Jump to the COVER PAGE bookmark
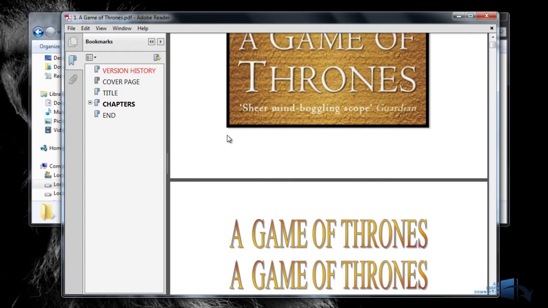 pos(121,82)
